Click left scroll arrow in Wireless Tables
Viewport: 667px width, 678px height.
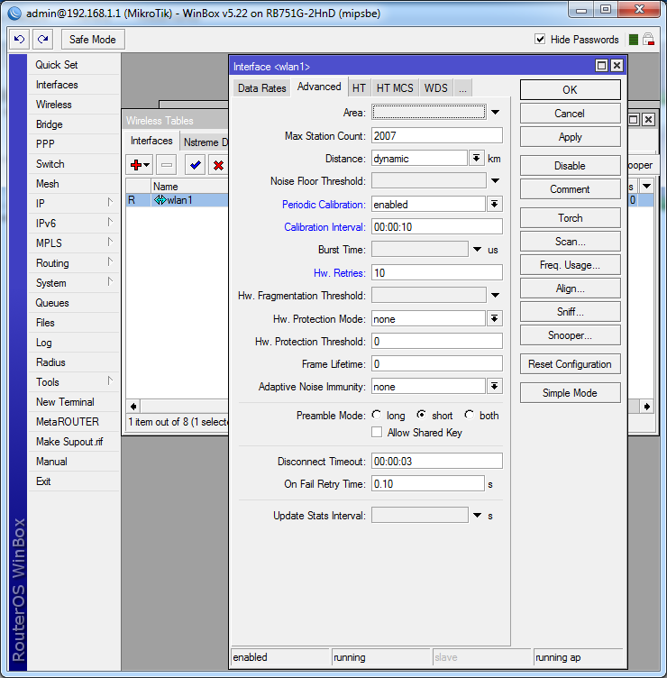pyautogui.click(x=133, y=406)
